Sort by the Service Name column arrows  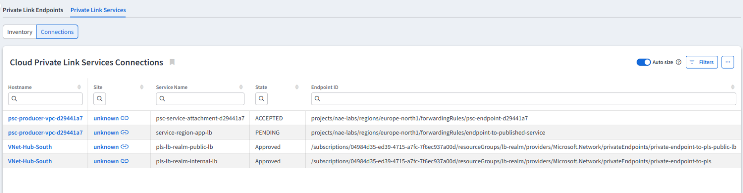[x=241, y=87]
